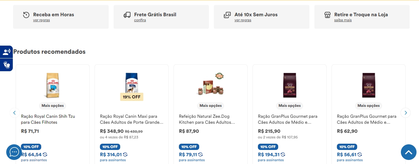Click the store icon on Retire e Troque na Loja
This screenshot has height=164, width=419.
[327, 15]
